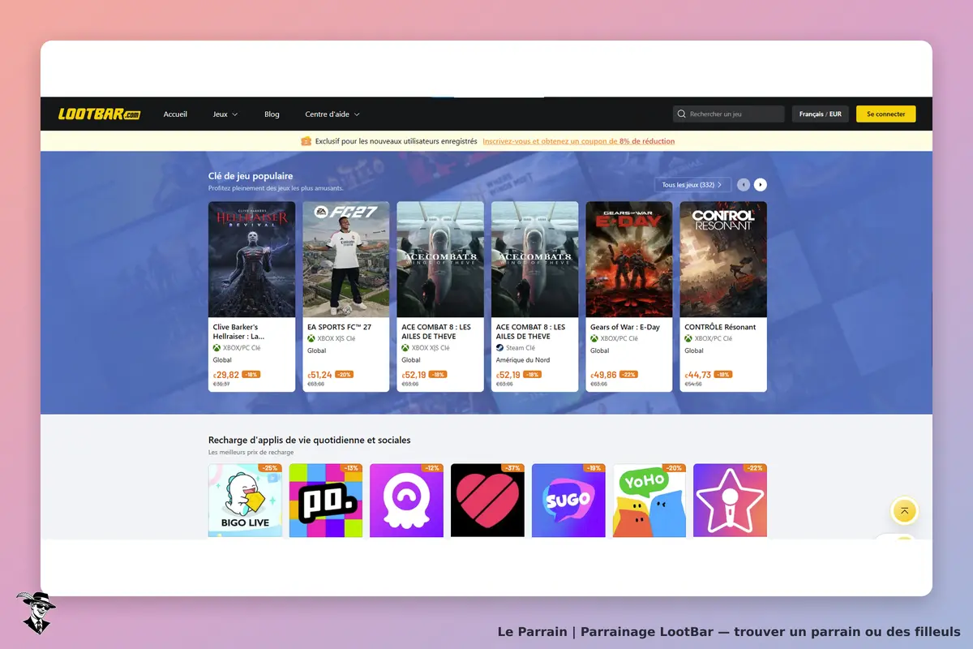Click Steam icon on ACE COMBAT card

499,348
